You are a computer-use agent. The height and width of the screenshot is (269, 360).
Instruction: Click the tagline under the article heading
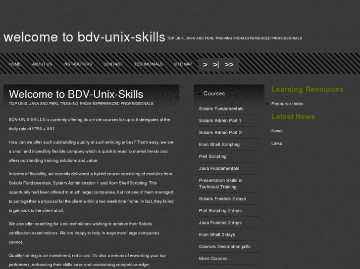click(81, 104)
